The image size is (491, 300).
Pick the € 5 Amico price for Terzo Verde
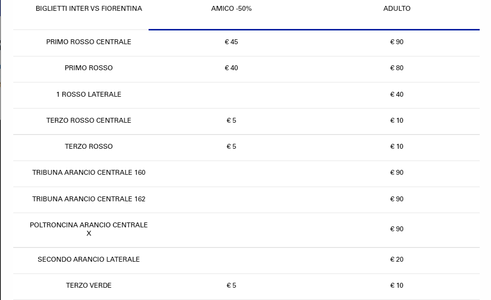[x=231, y=285]
